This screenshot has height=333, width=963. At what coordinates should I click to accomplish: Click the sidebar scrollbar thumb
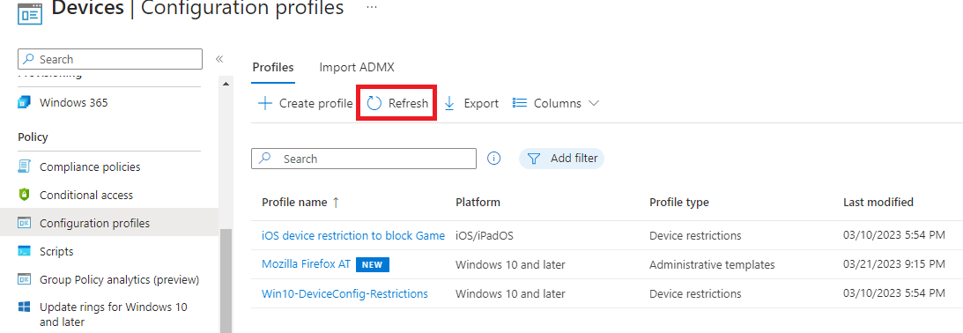coord(226,281)
